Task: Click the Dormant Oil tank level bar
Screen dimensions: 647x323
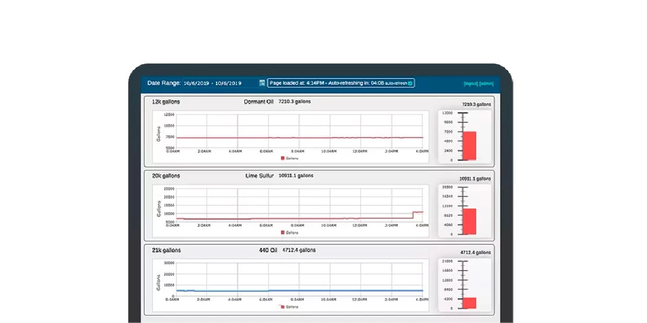Action: click(x=469, y=146)
